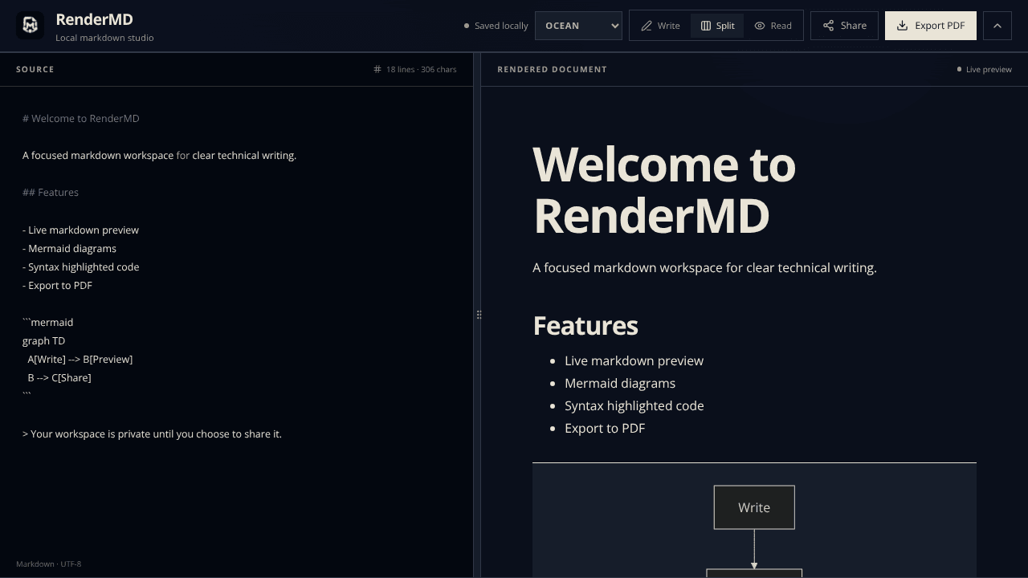Click the '- Export to PDF' source line
The height and width of the screenshot is (578, 1028).
click(57, 285)
